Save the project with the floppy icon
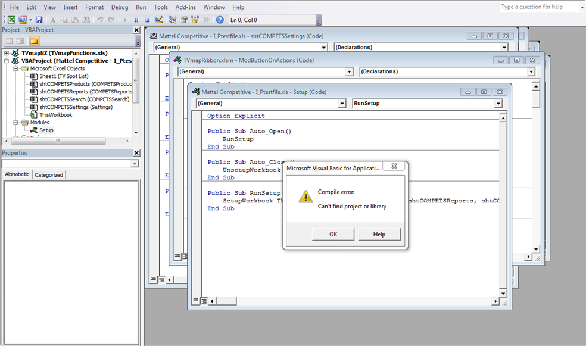Viewport: 586px width, 346px height. point(39,20)
